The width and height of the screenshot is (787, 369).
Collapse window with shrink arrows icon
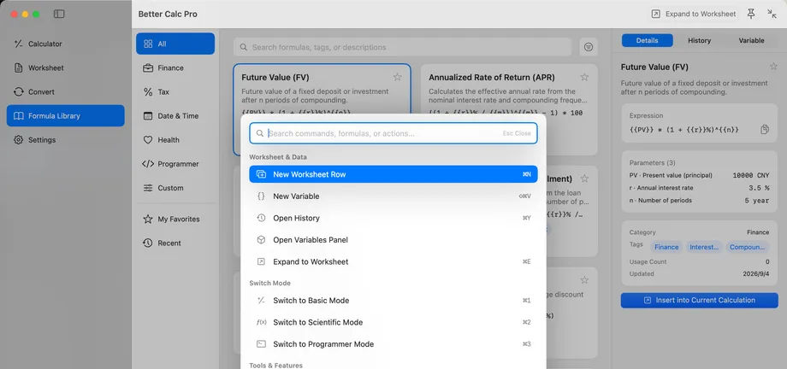[772, 14]
